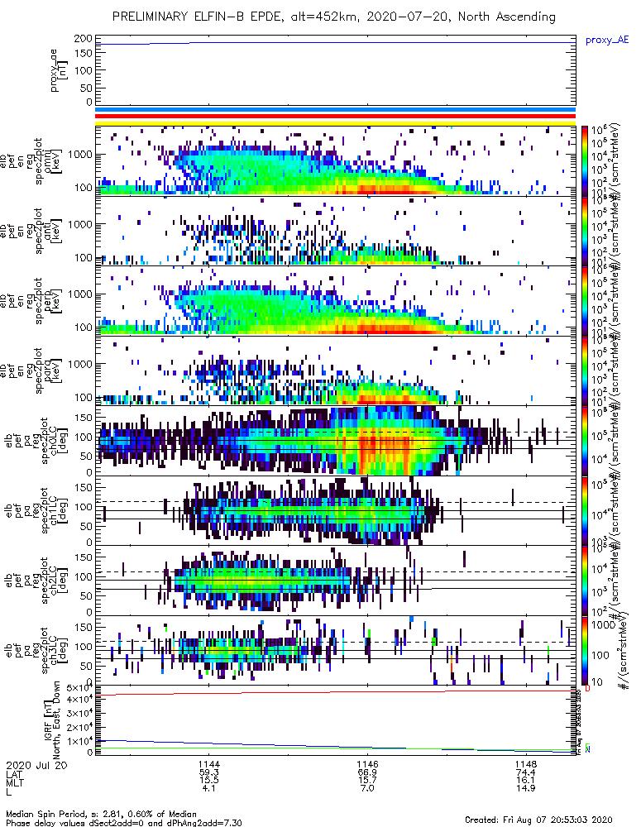Click the omni energy spectrogram panel
641x827 pixels.
tap(335, 161)
